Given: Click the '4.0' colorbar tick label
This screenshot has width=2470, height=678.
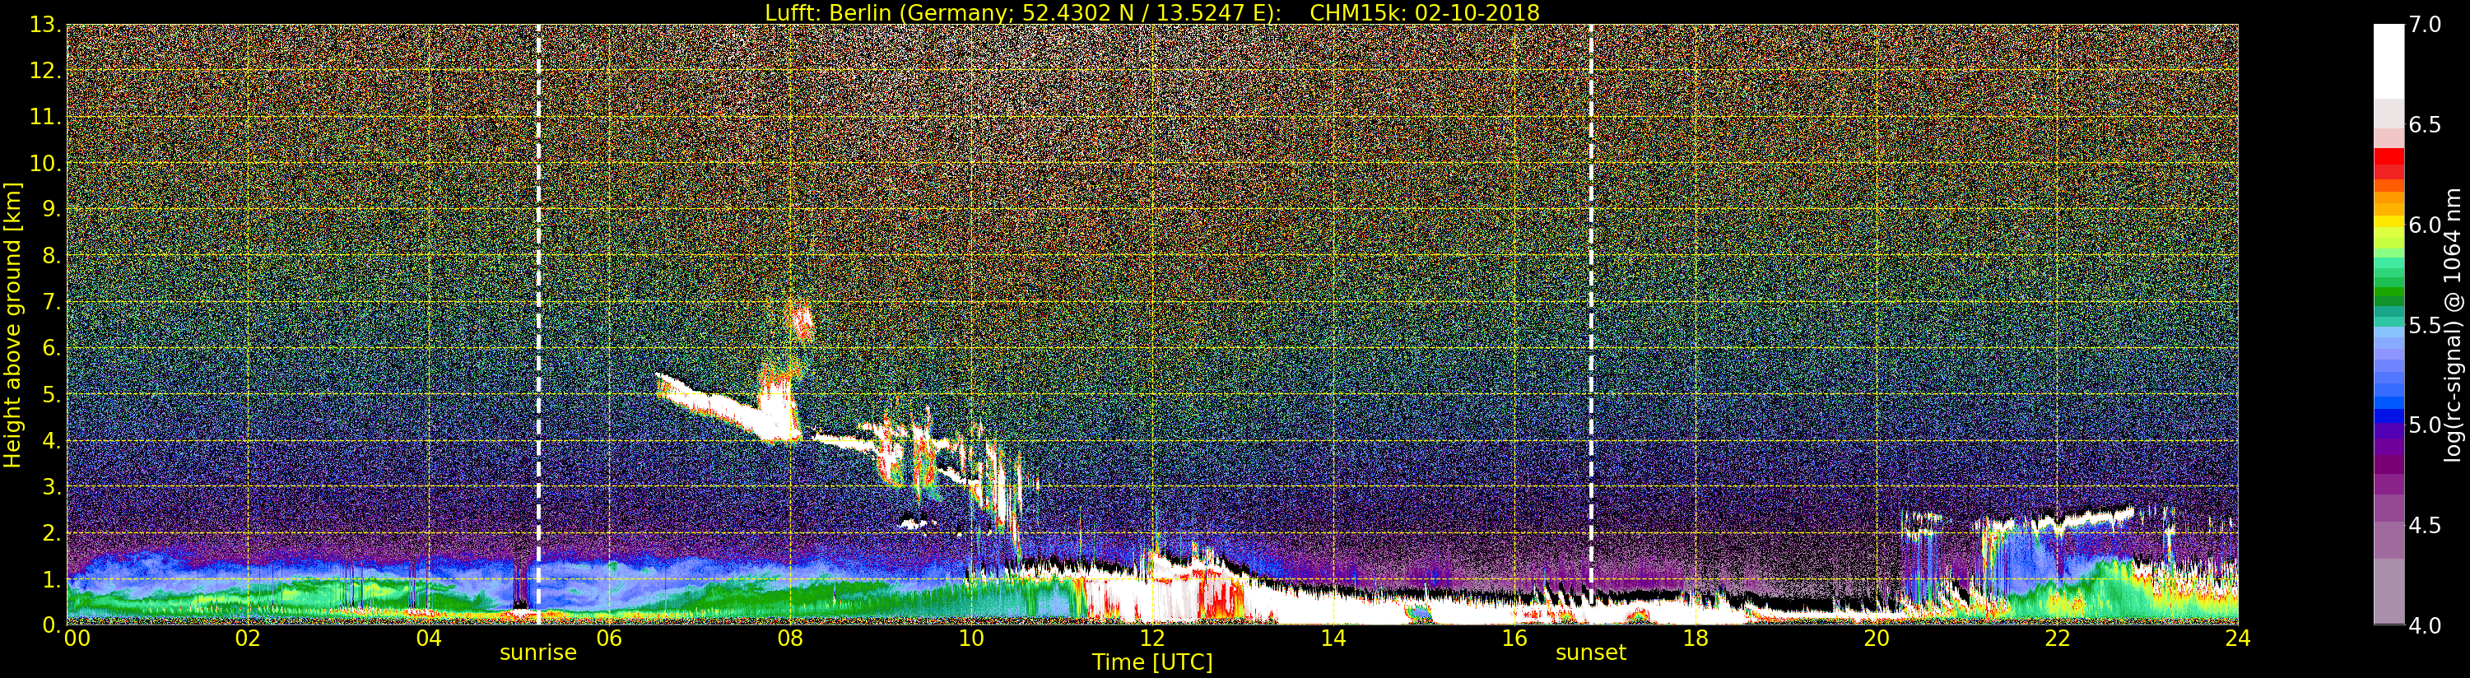Looking at the screenshot, I should (x=2425, y=625).
